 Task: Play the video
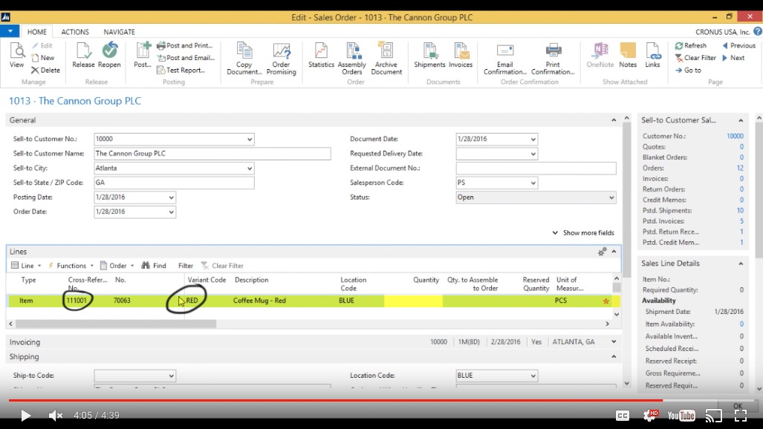click(x=25, y=416)
